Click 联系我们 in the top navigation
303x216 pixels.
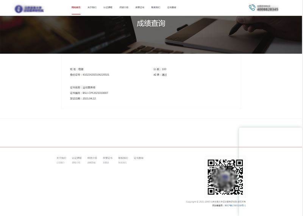156,7
